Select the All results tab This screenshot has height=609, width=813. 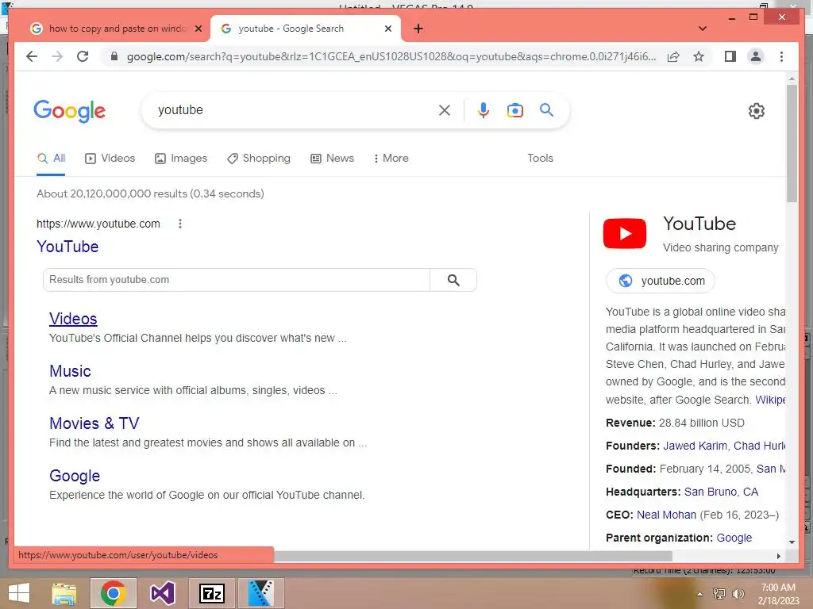pos(52,159)
